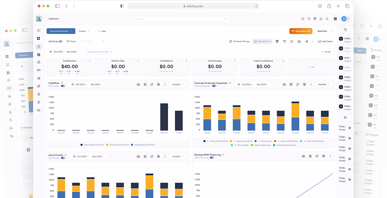Toggle Use Actuals on the Cashflow chart
Image resolution: width=387 pixels, height=198 pixels.
click(x=63, y=86)
